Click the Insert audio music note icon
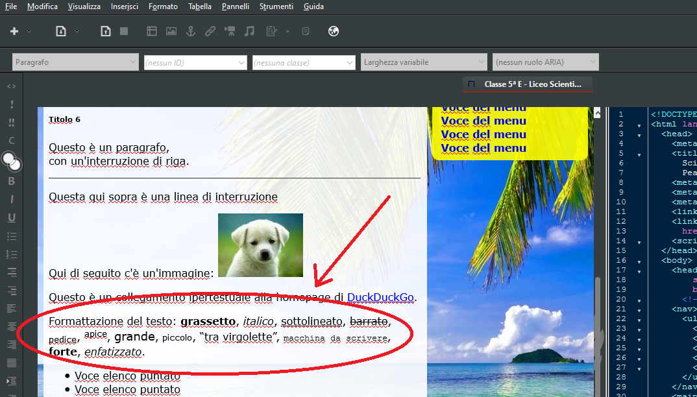Image resolution: width=697 pixels, height=397 pixels. (x=249, y=31)
